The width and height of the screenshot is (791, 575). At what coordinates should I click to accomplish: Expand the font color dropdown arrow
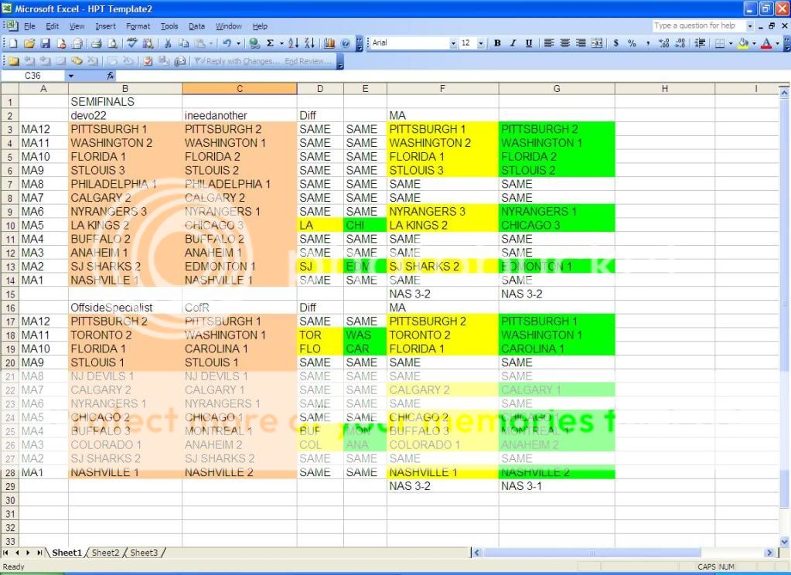click(x=777, y=43)
